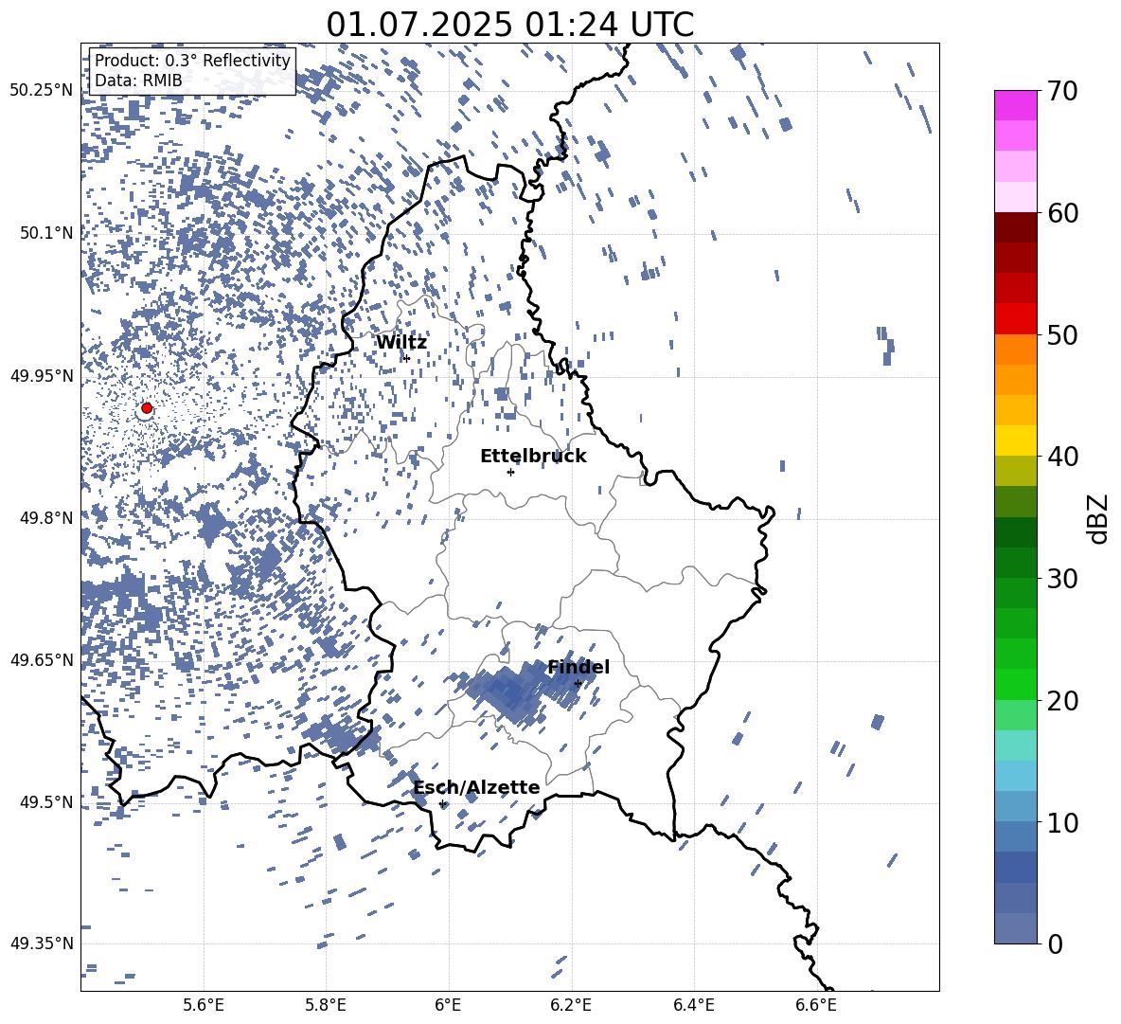Click the 'Data: RMIB' text
Image resolution: width=1121 pixels, height=1024 pixels.
[138, 81]
